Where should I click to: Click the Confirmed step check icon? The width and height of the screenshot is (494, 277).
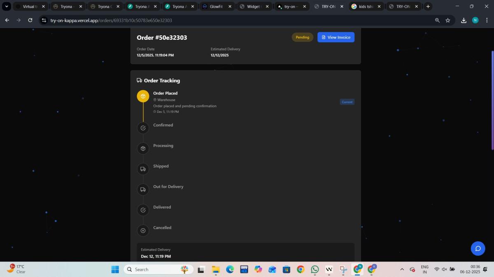(143, 128)
